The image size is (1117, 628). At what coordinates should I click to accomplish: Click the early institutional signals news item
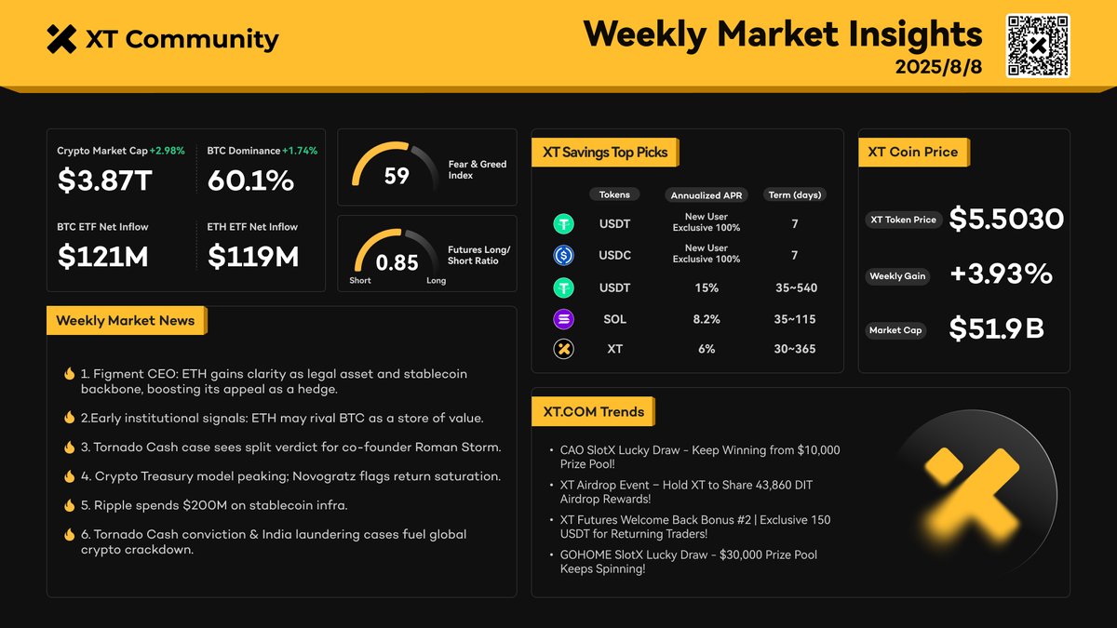pos(282,418)
